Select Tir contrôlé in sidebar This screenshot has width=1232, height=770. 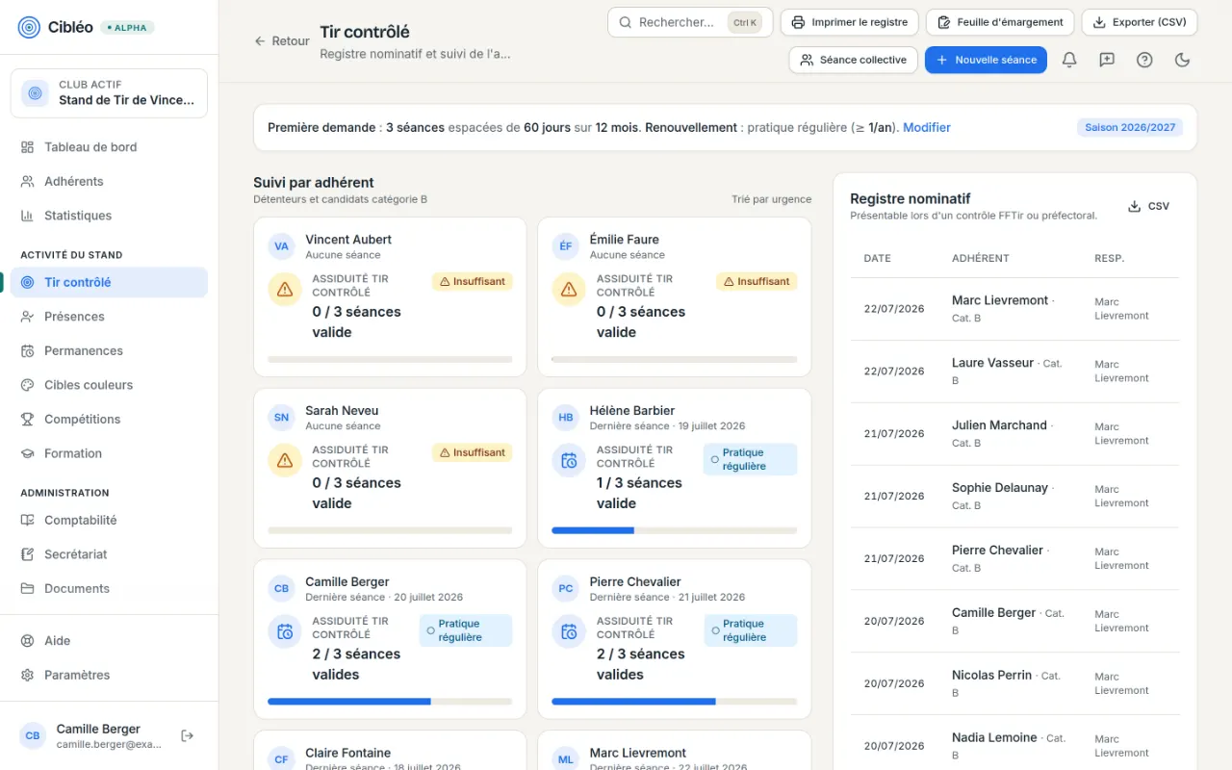[109, 282]
